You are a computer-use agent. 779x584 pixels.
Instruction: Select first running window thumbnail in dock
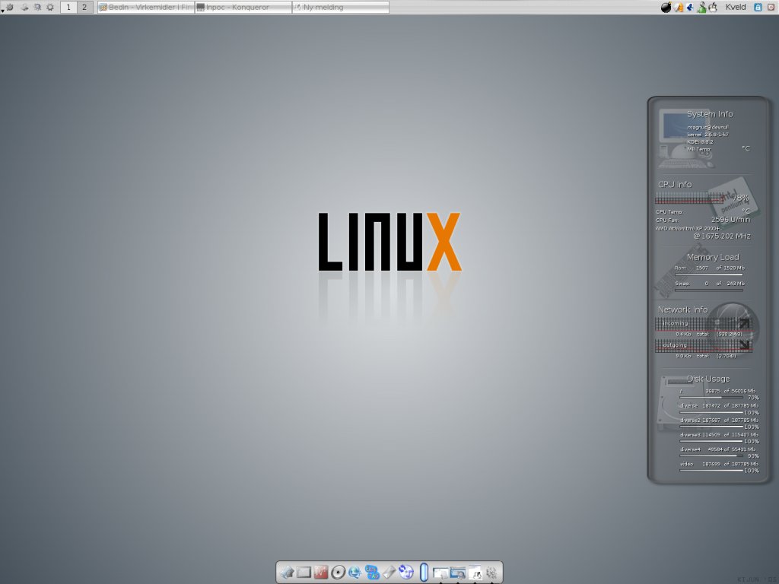tap(440, 573)
